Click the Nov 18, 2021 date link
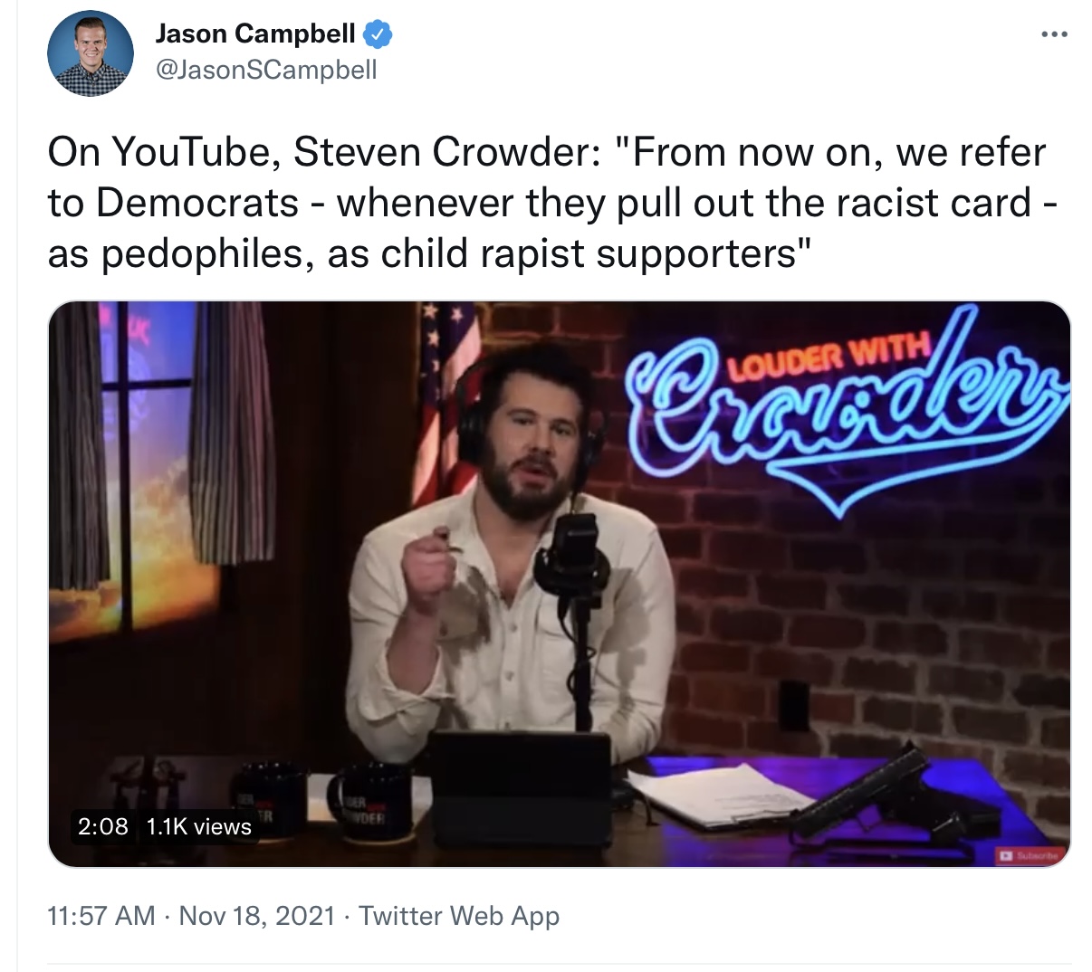The image size is (1092, 972). 257,916
